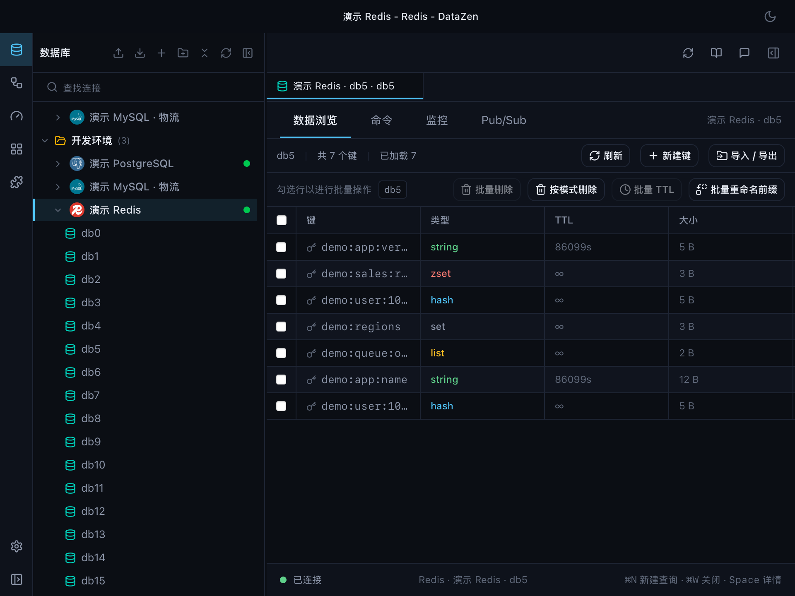
Task: Toggle the sidebar panel icon at the bottom of the left rail
Action: click(17, 579)
